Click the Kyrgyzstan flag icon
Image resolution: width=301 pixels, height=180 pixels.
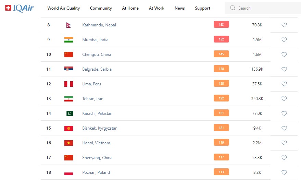tap(68, 128)
